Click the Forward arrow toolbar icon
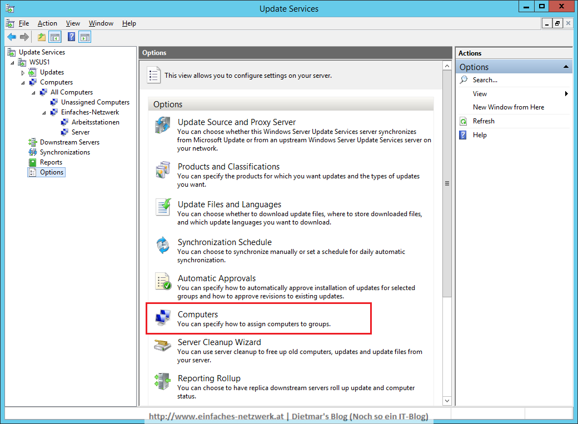The width and height of the screenshot is (578, 424). [24, 37]
